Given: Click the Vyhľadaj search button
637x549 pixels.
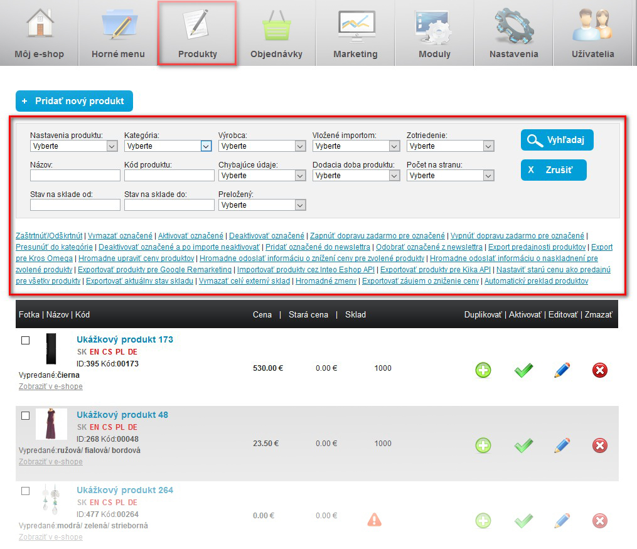Looking at the screenshot, I should [557, 140].
